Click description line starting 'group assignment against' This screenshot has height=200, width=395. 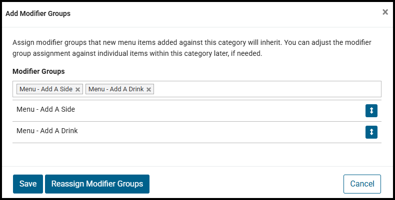[137, 53]
